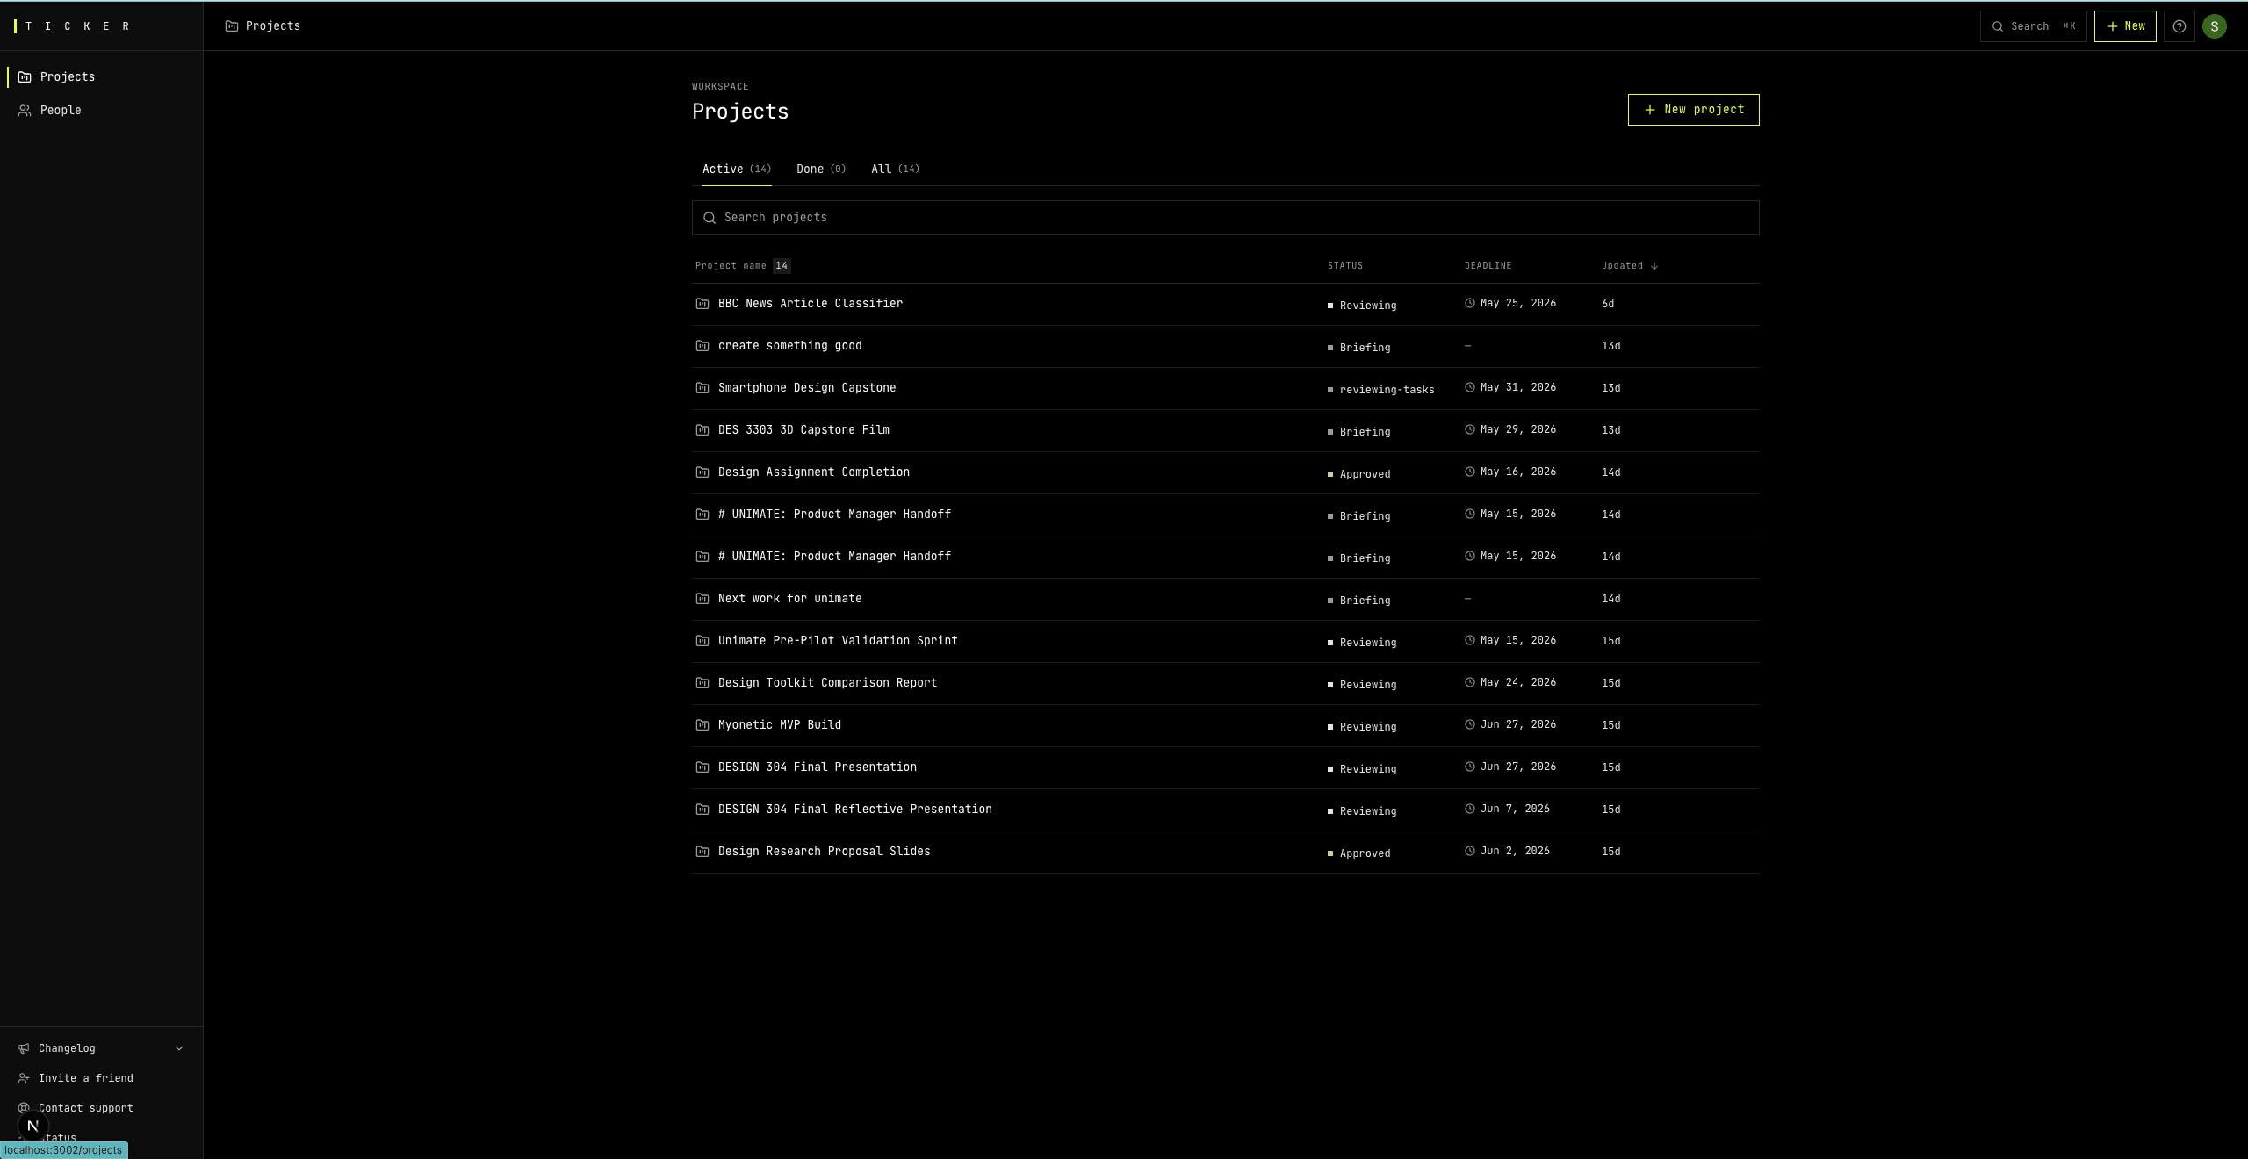Click the Invite a friend person icon
The width and height of the screenshot is (2248, 1159).
tap(24, 1078)
